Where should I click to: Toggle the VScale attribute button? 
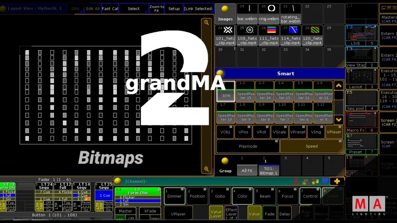(x=279, y=132)
